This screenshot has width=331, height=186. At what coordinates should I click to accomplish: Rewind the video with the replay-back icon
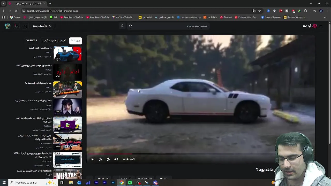coord(100,159)
